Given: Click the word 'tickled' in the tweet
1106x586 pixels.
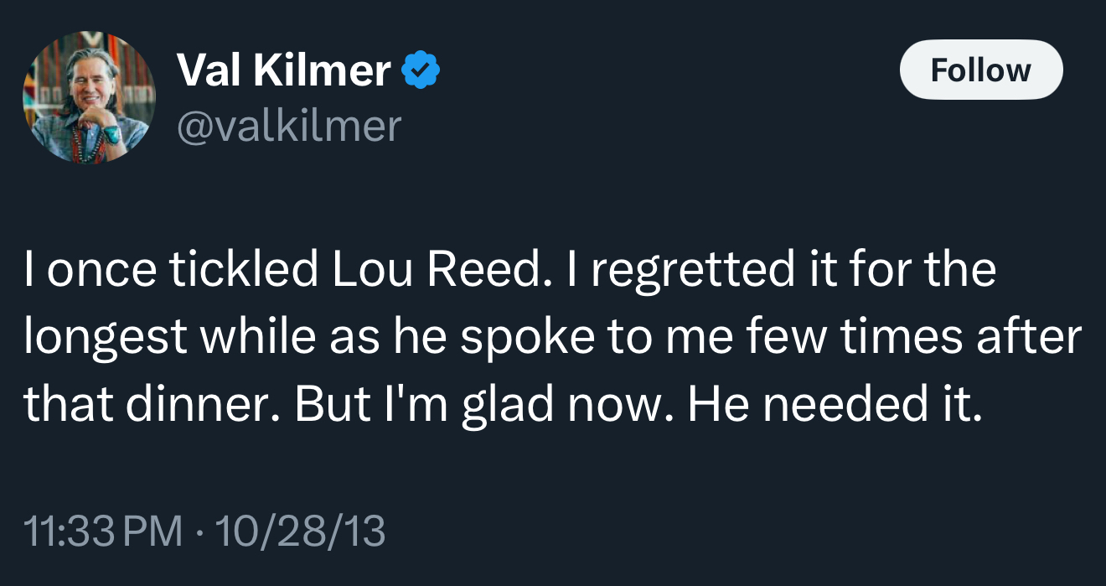Looking at the screenshot, I should [241, 270].
